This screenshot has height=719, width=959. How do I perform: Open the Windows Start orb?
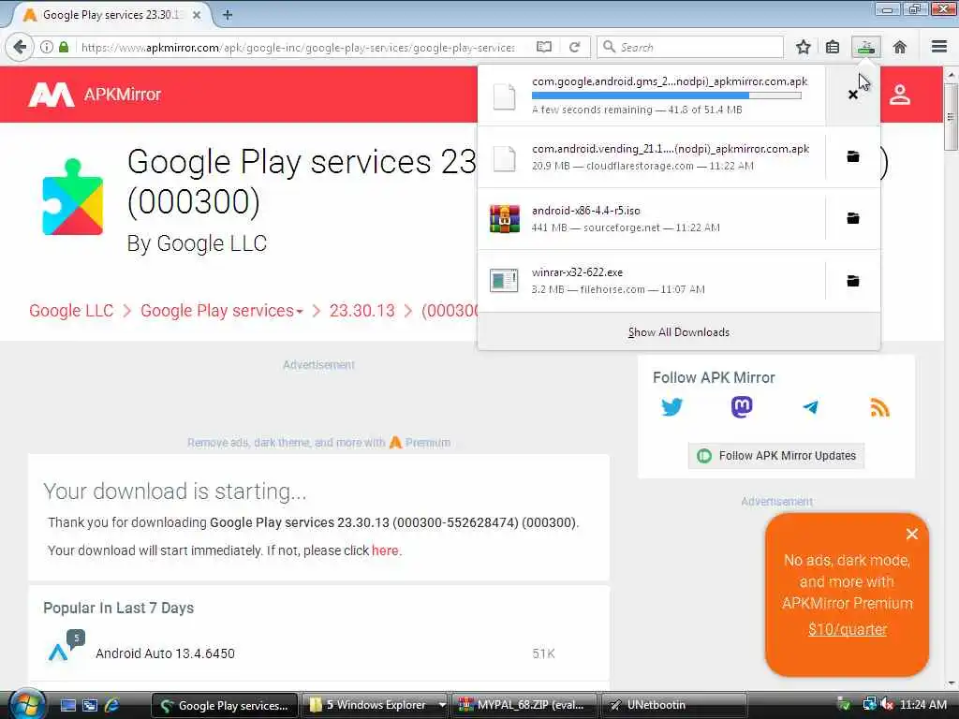tap(27, 705)
